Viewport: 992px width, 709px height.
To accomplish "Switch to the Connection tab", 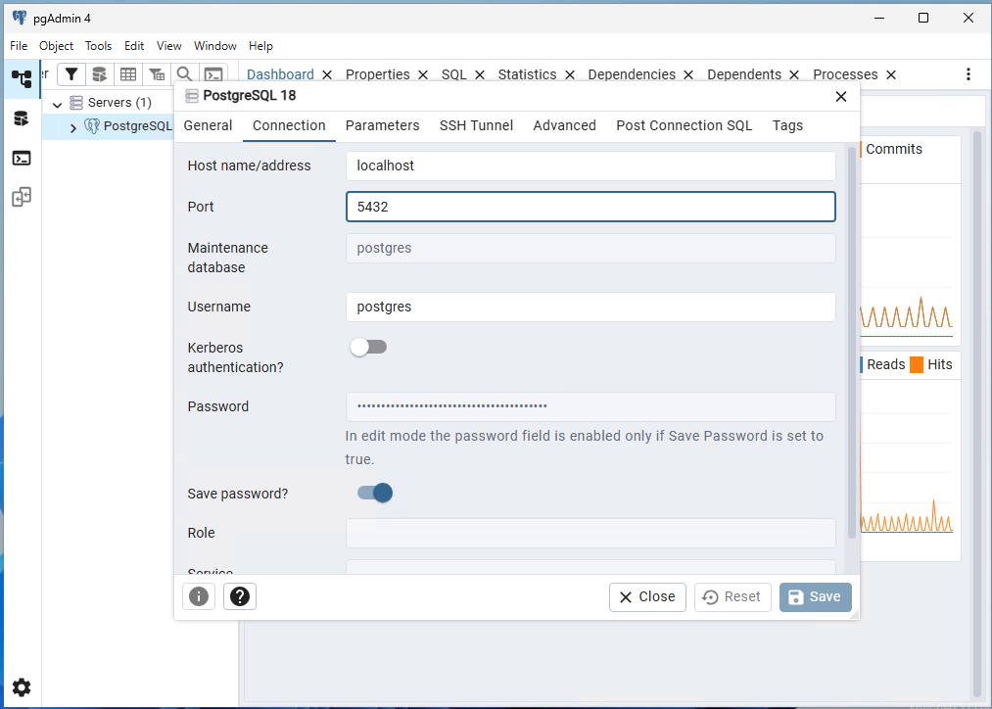I will tap(289, 125).
